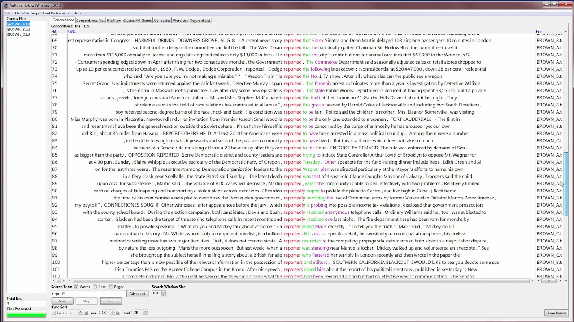Click the File column header

(539, 32)
